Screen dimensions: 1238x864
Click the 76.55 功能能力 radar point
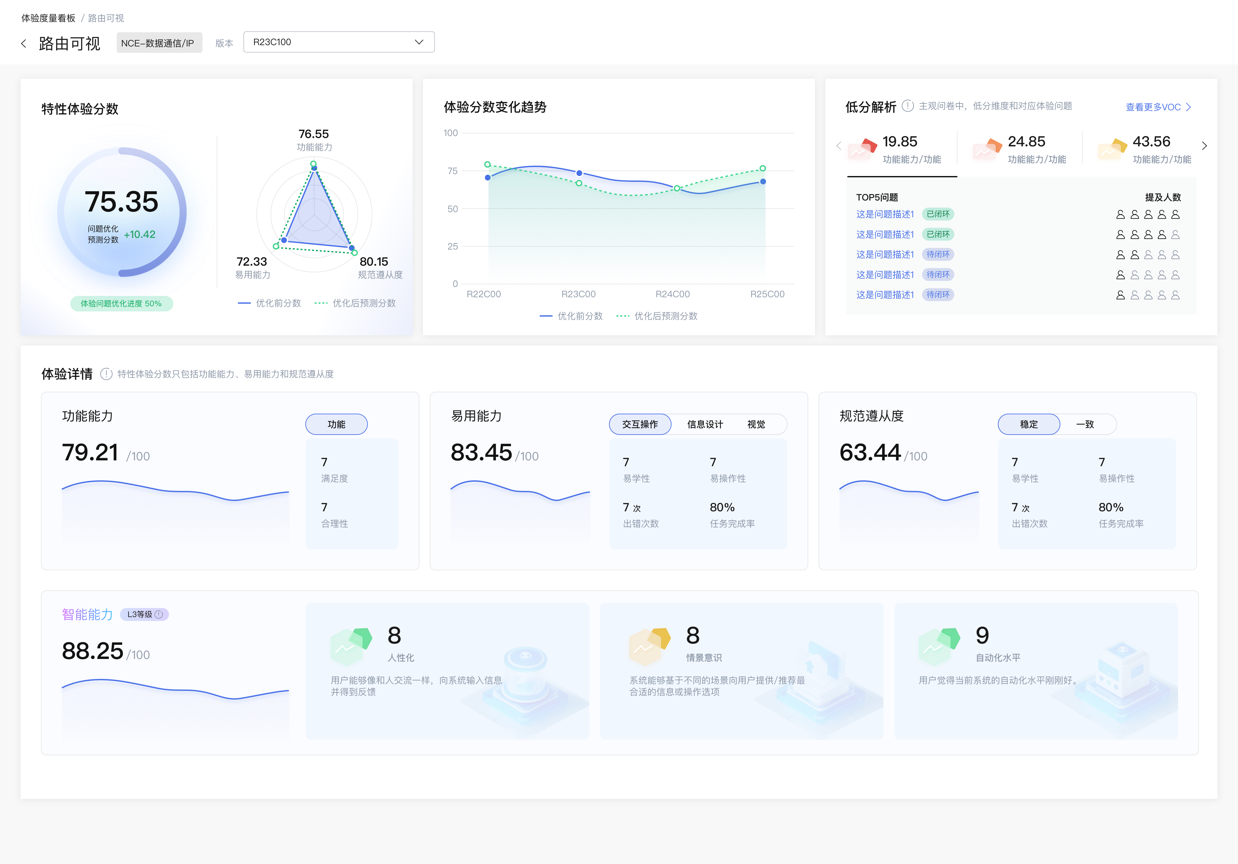coord(313,164)
